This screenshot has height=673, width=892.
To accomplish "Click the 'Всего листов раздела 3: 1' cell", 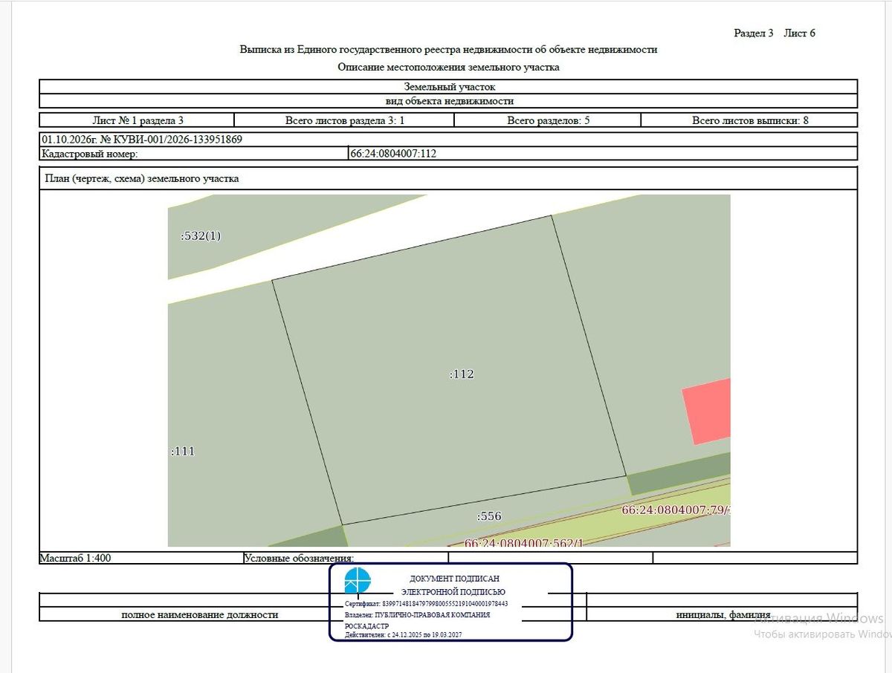I will pyautogui.click(x=344, y=120).
